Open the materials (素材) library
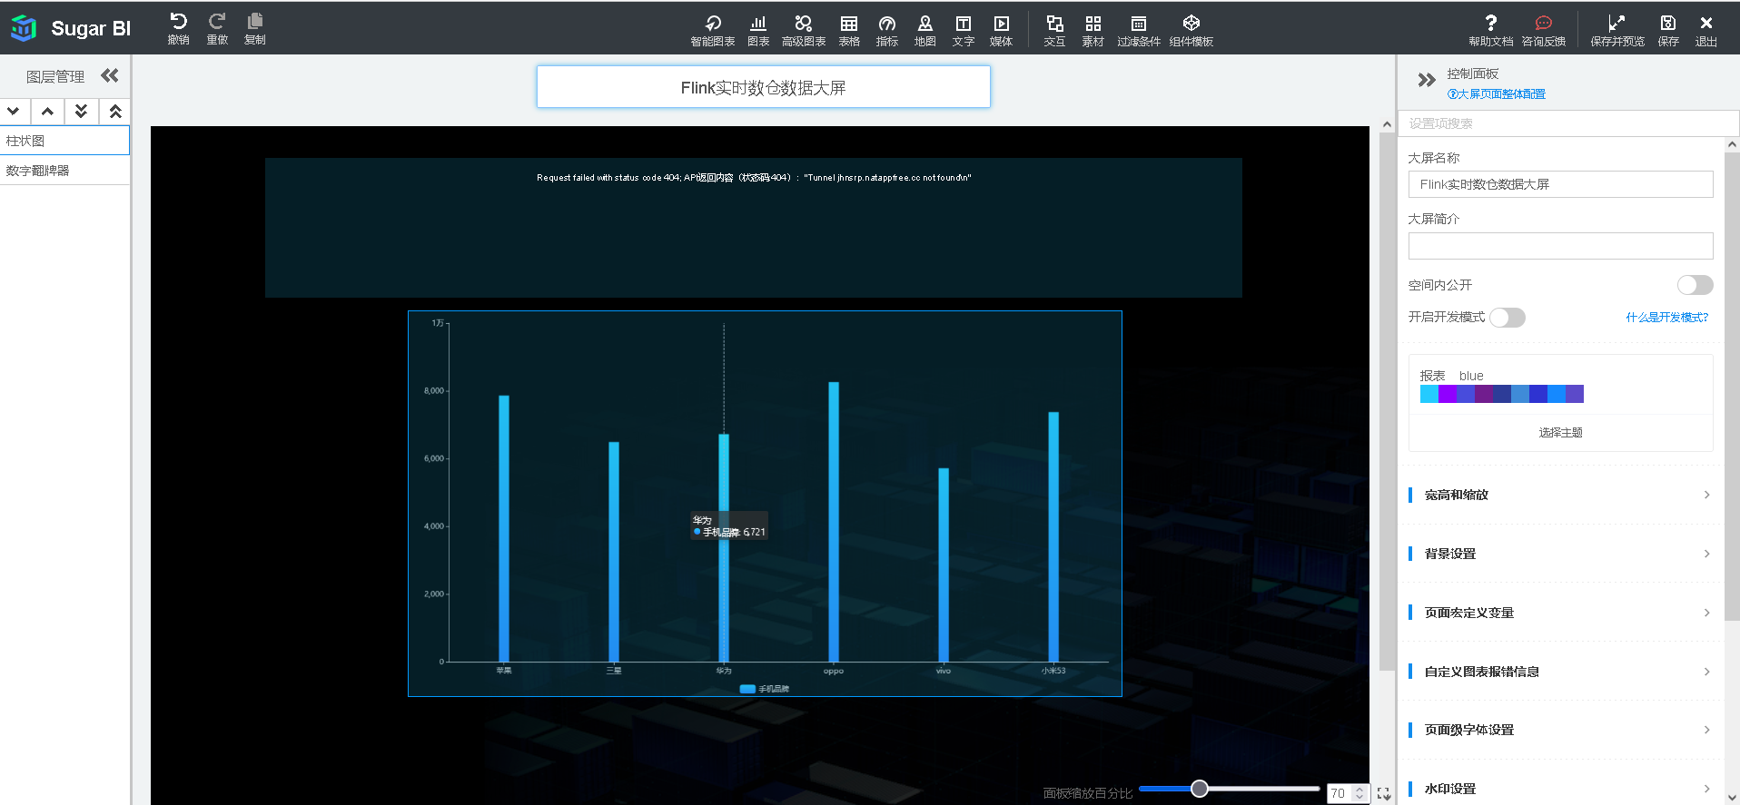The width and height of the screenshot is (1740, 805). click(1093, 30)
